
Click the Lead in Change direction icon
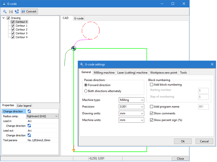coord(29,126)
